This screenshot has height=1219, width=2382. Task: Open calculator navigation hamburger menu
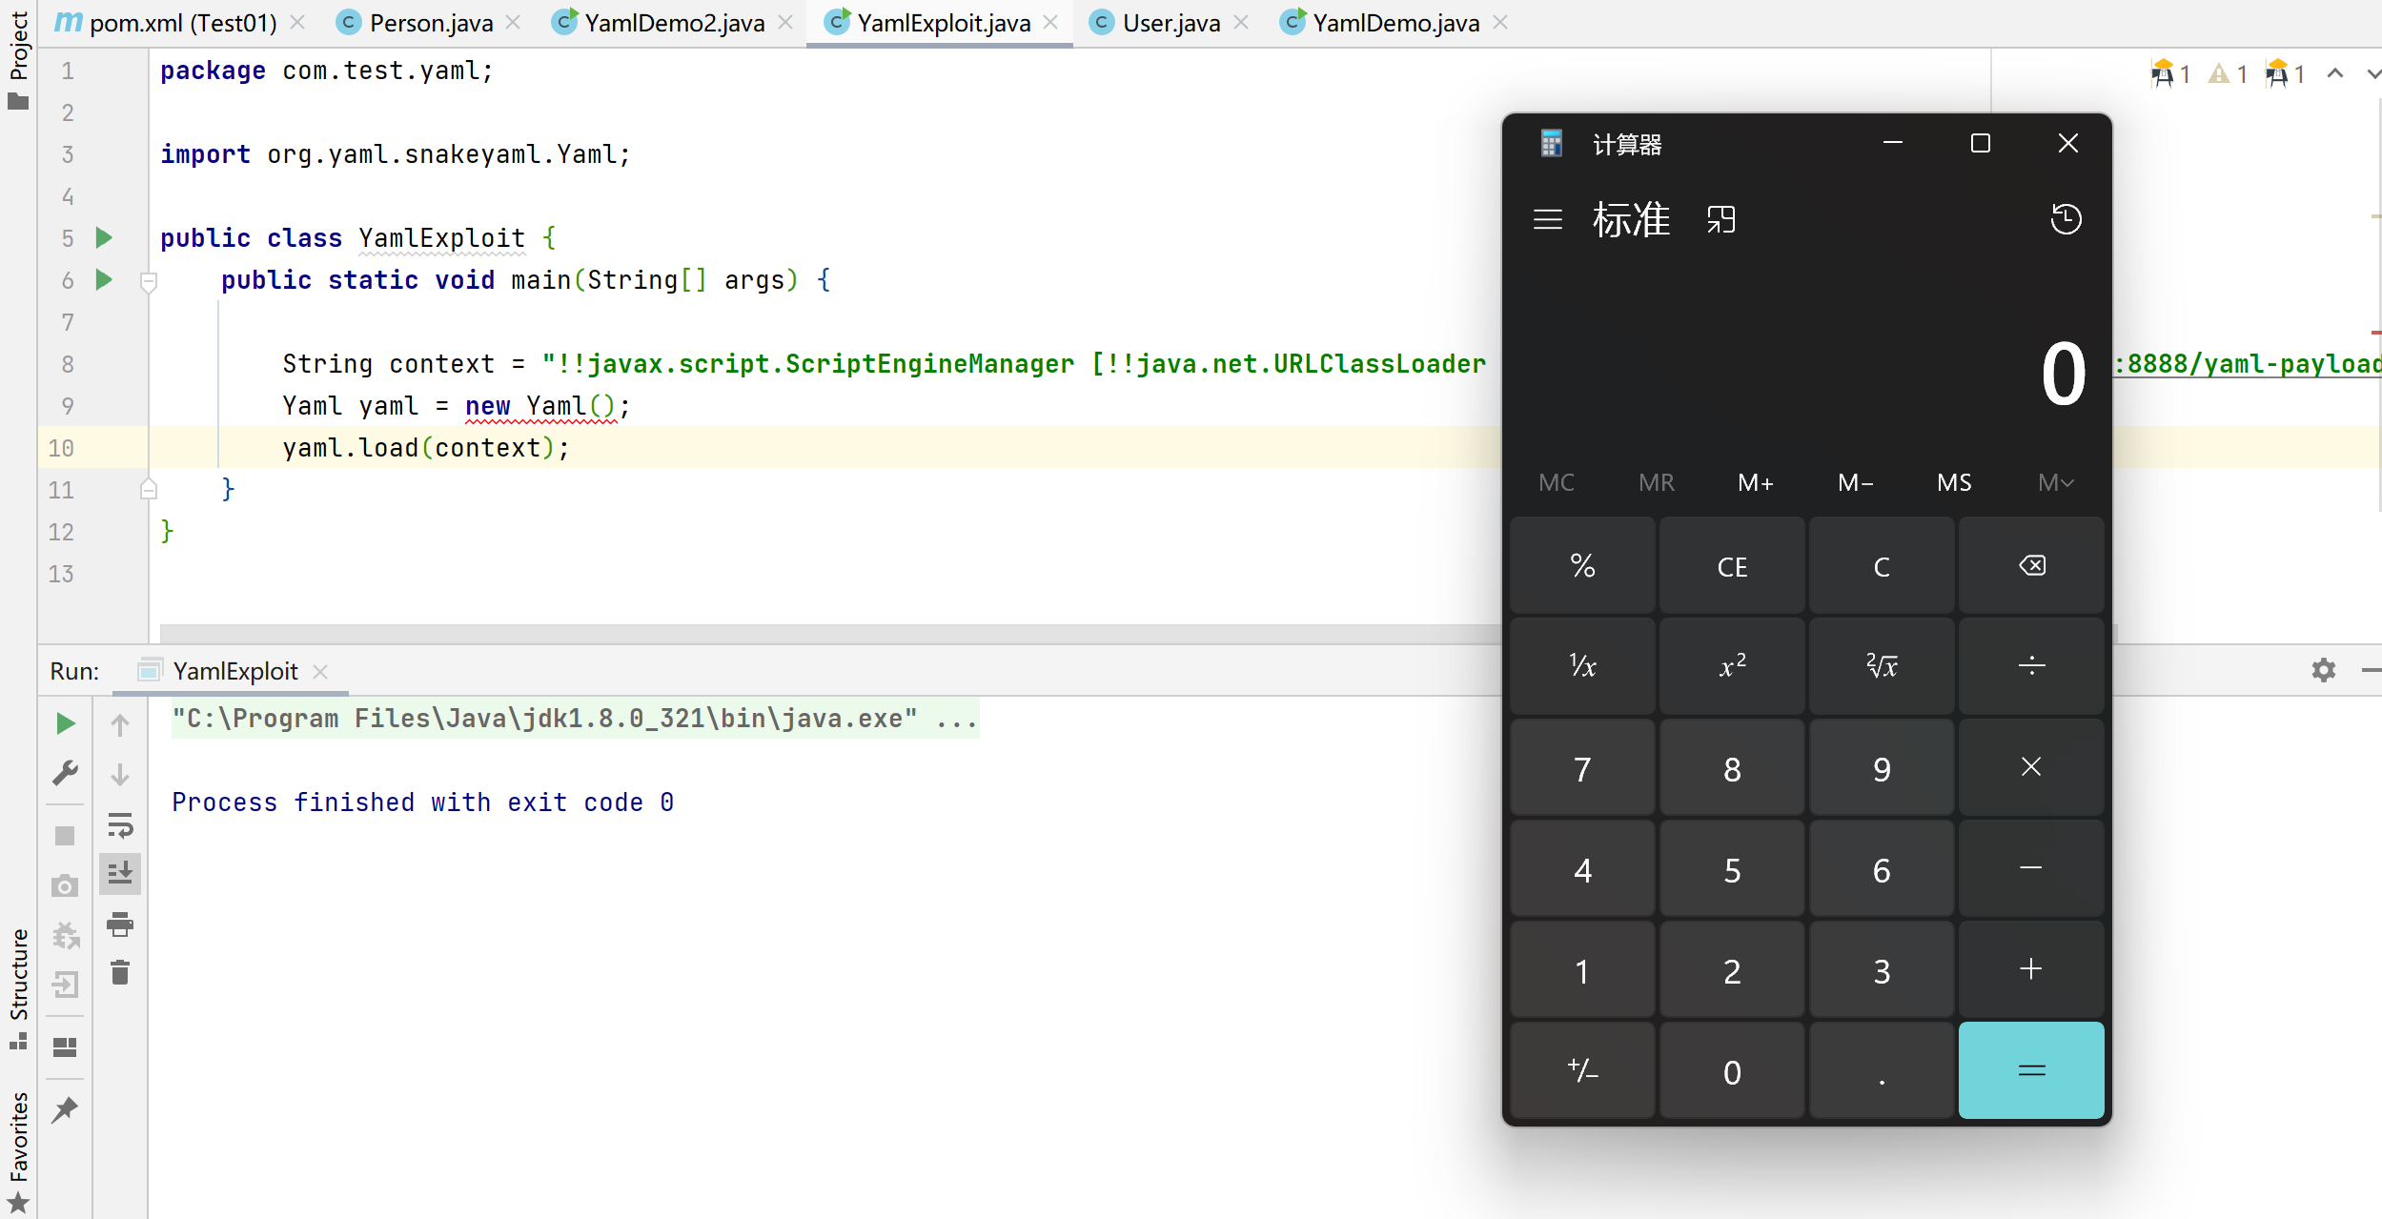coord(1548,219)
